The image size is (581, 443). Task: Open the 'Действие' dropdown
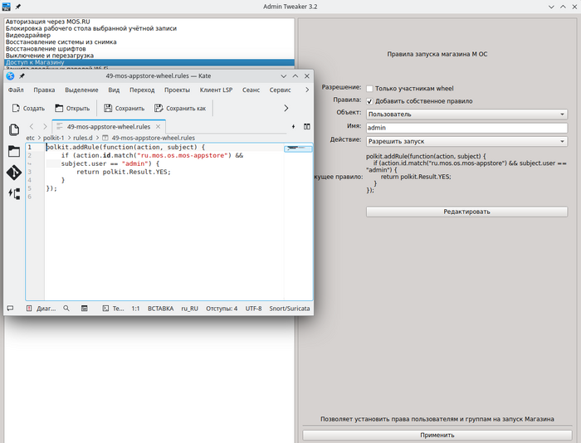click(466, 142)
